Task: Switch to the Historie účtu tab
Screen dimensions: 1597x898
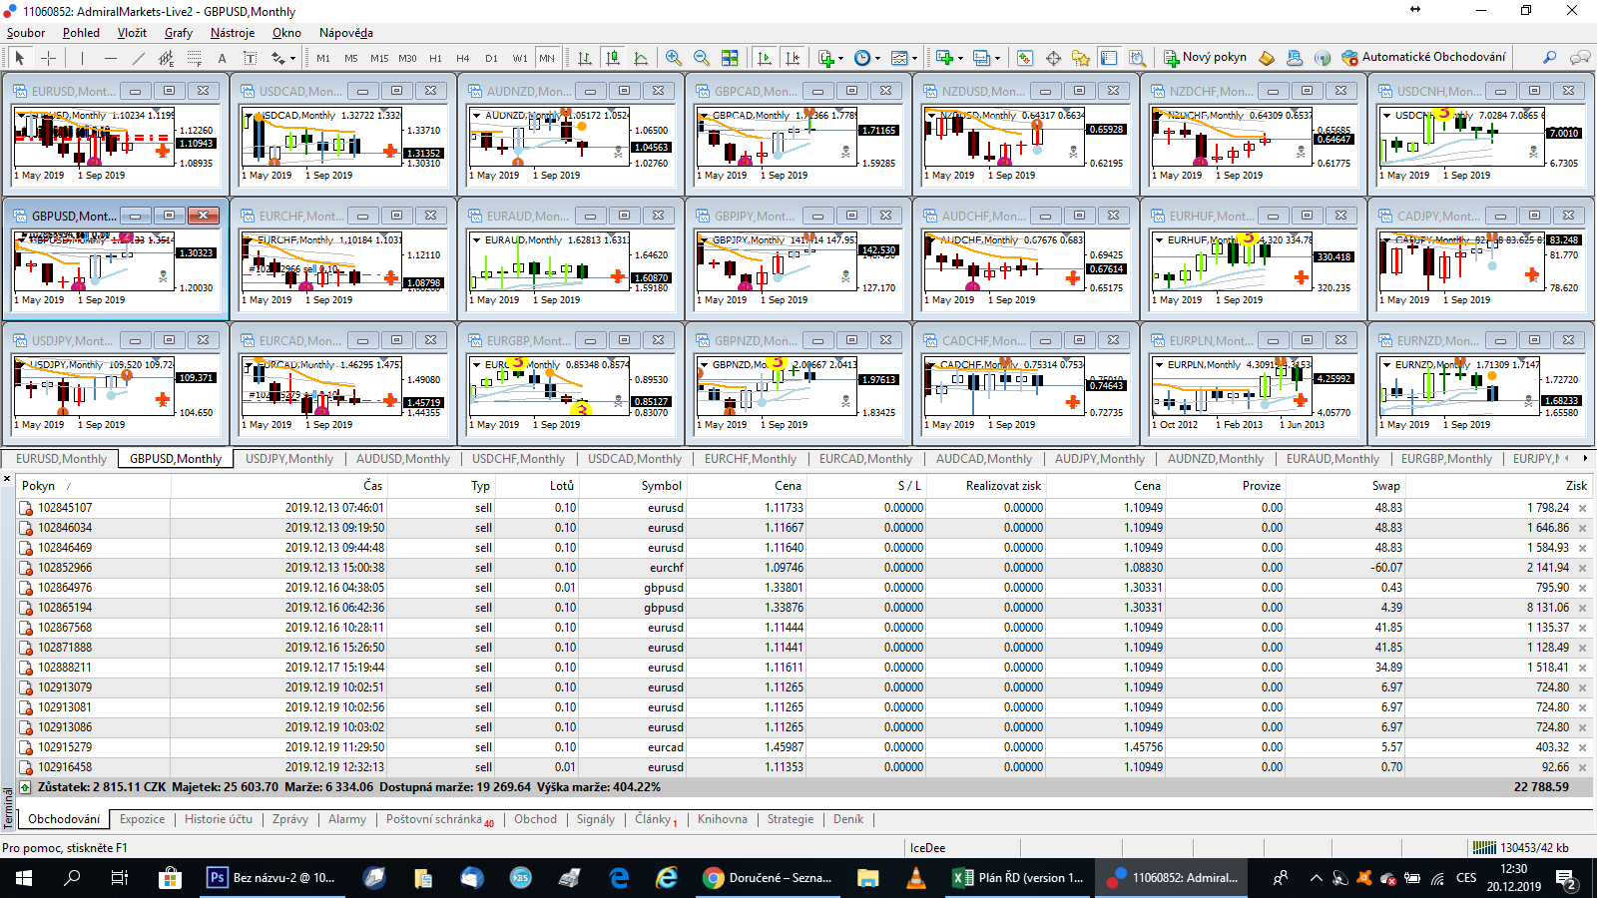Action: point(219,819)
